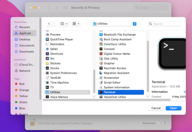Select Documents in the sidebar
Screen dimensions: 192x132
tap(25, 45)
